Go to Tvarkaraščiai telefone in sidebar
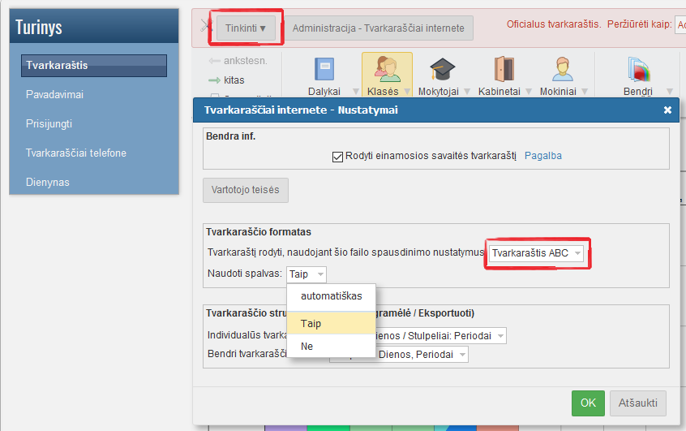The height and width of the screenshot is (431, 686). pyautogui.click(x=76, y=153)
